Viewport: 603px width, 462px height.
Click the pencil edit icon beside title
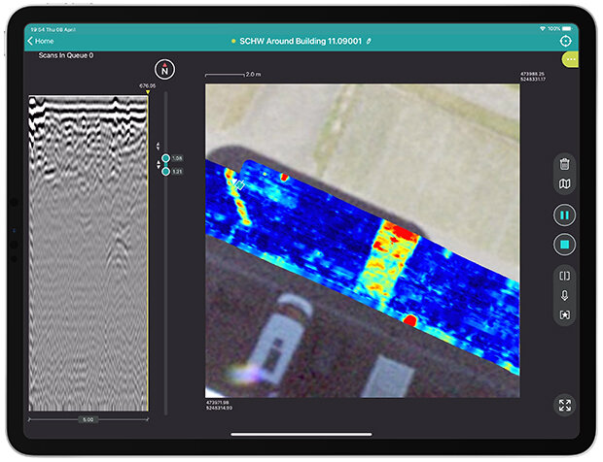click(x=369, y=42)
